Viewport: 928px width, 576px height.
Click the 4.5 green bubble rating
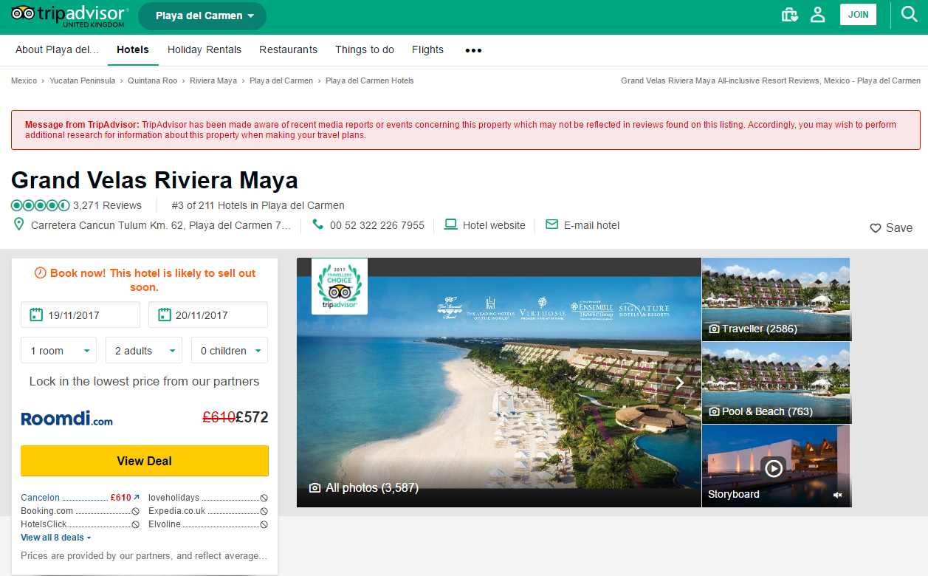coord(41,205)
